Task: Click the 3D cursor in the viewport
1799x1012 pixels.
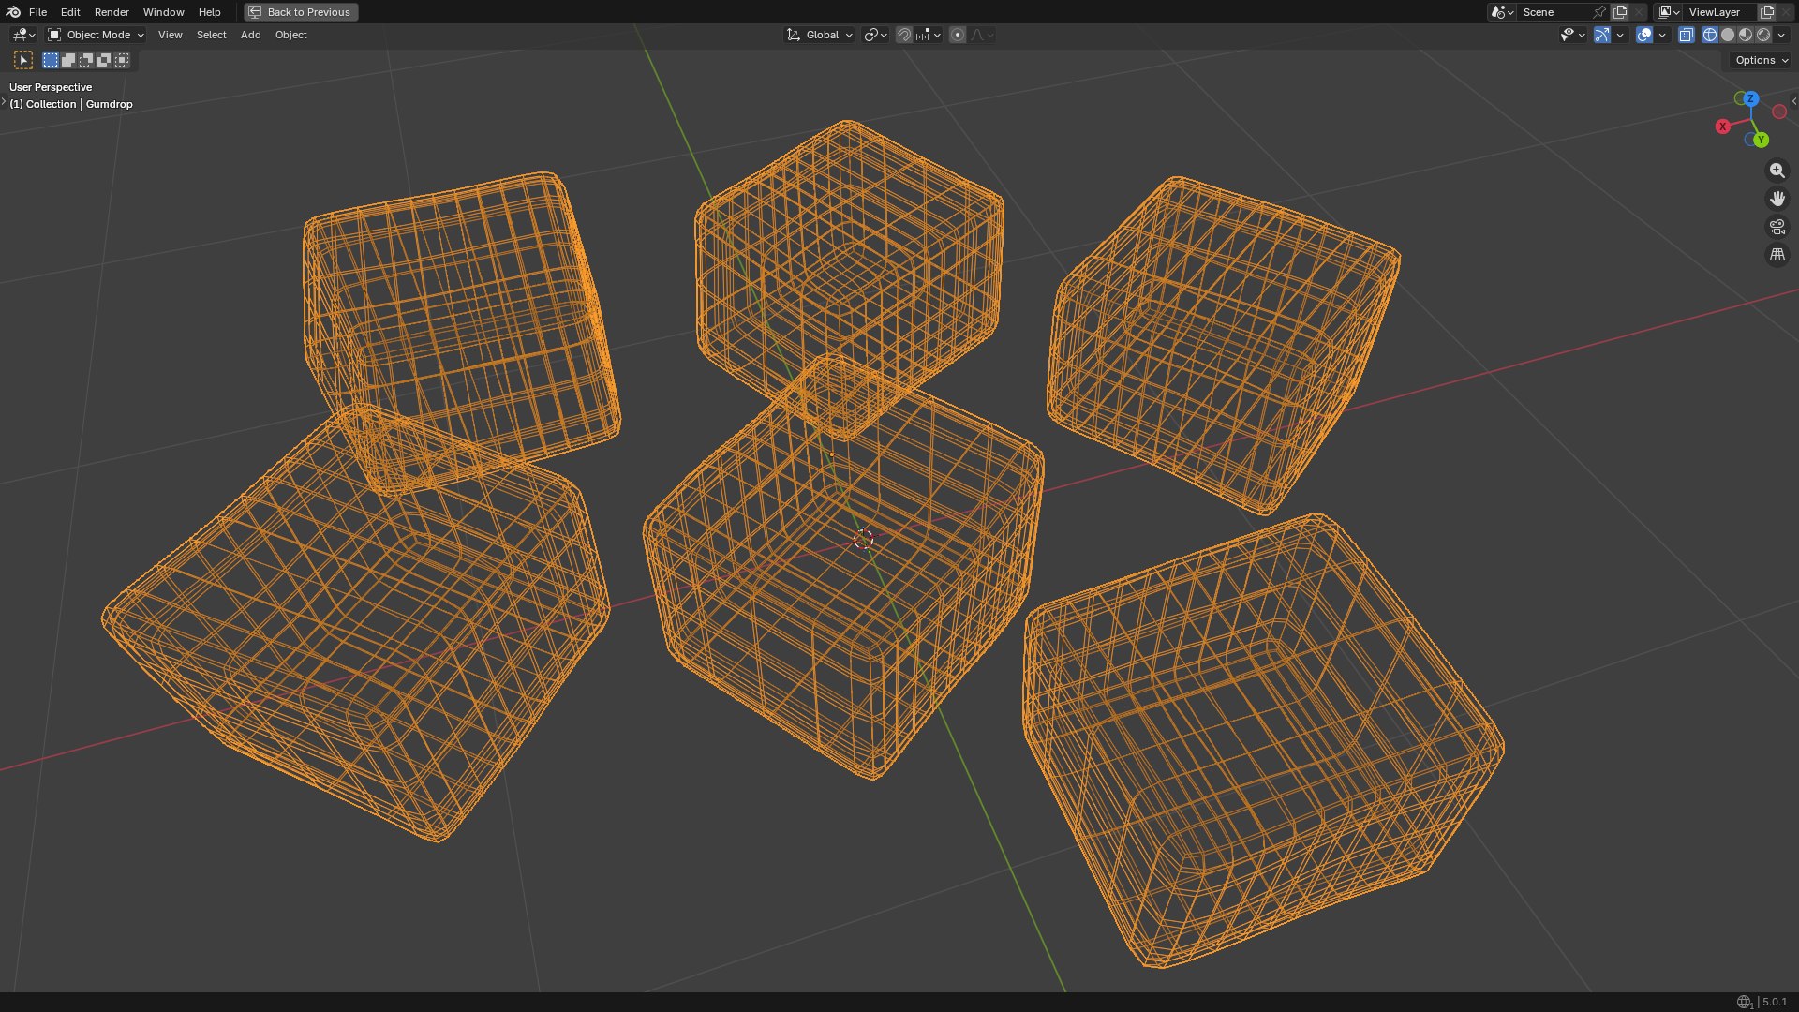Action: click(x=864, y=538)
